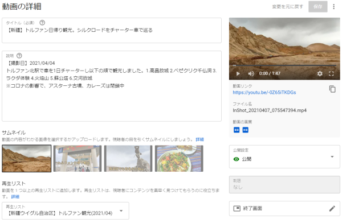
Task: Click the description help question-mark icon
Action: (19, 56)
